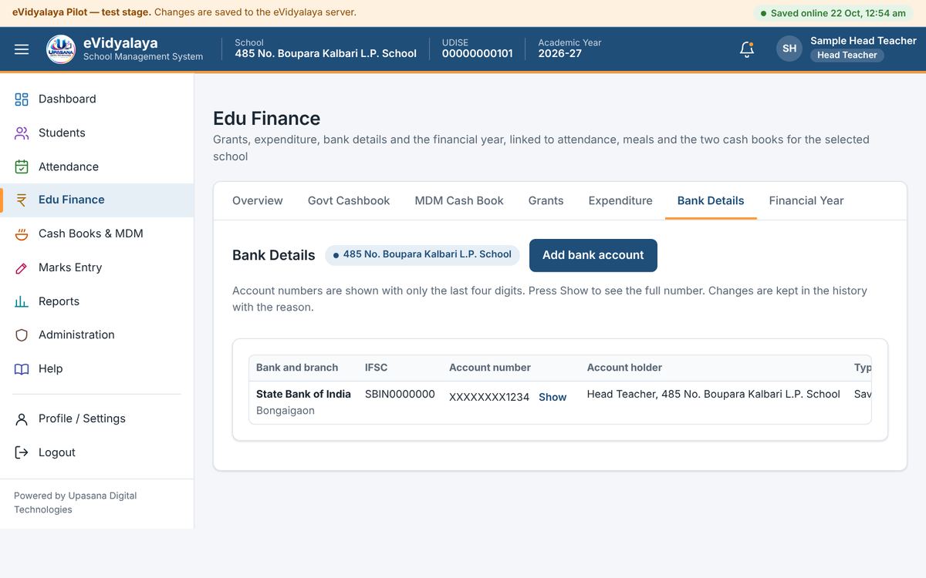Switch to the Overview tab
Screen dimensions: 926x578
(258, 200)
